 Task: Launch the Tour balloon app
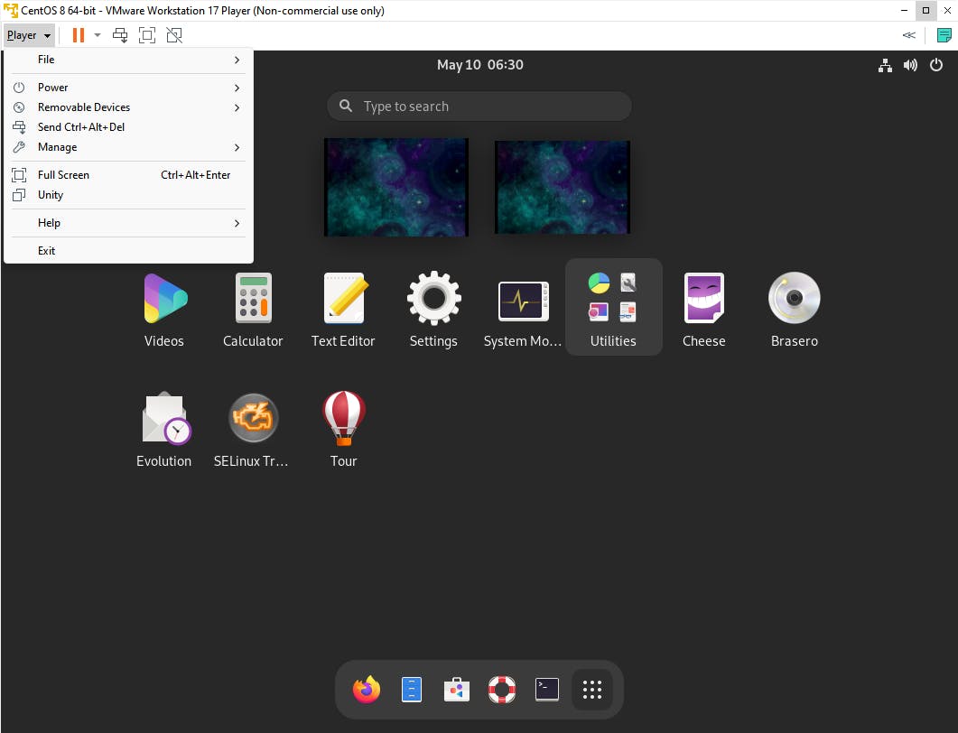343,429
